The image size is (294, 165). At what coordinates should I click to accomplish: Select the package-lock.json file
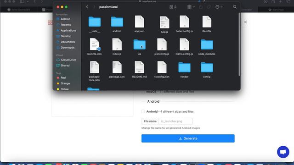coord(95,67)
